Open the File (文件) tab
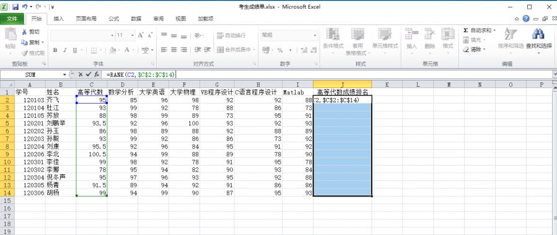 12,19
